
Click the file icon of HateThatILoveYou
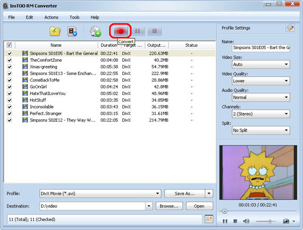(x=25, y=93)
